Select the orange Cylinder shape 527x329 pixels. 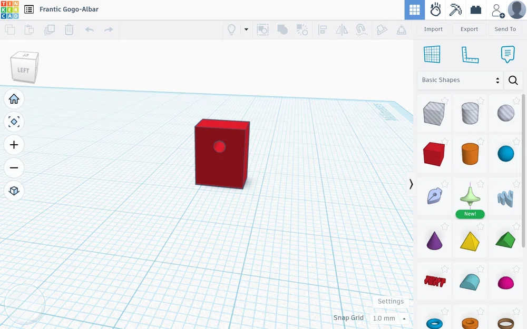[470, 154]
